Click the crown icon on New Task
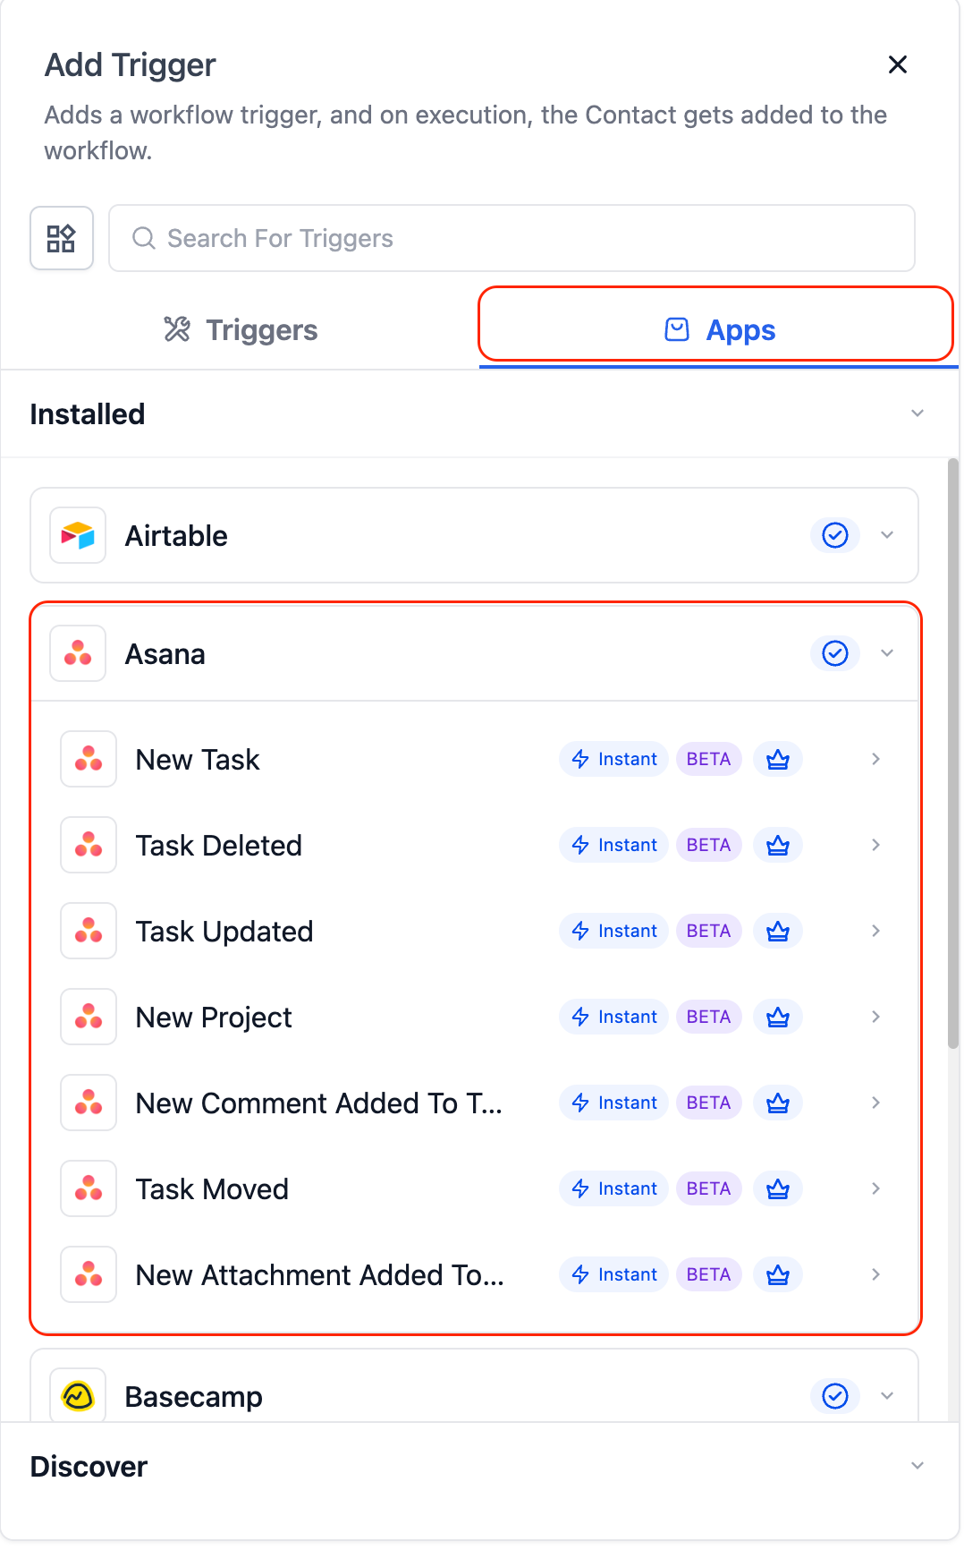Screen dimensions: 964x1550 point(777,759)
